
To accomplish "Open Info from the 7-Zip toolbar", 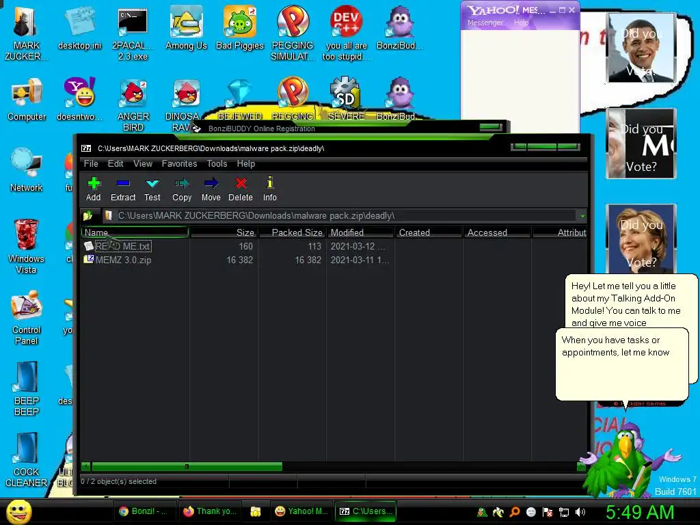I will (269, 189).
